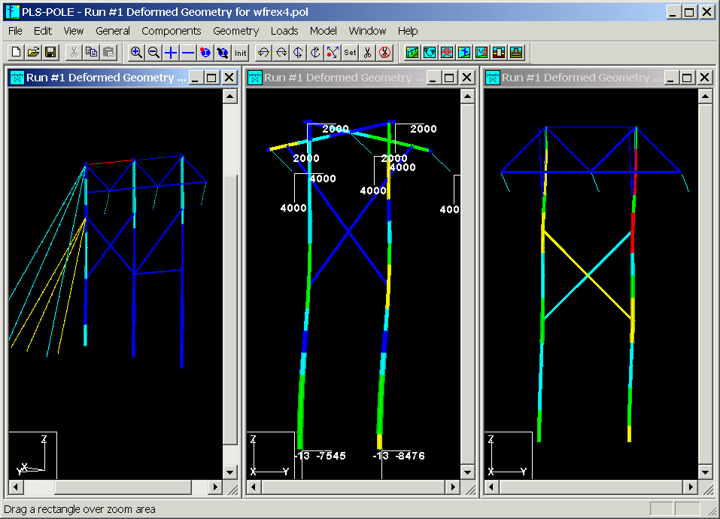This screenshot has height=519, width=720.
Task: Click the terrain display toolbar icon
Action: click(x=412, y=53)
